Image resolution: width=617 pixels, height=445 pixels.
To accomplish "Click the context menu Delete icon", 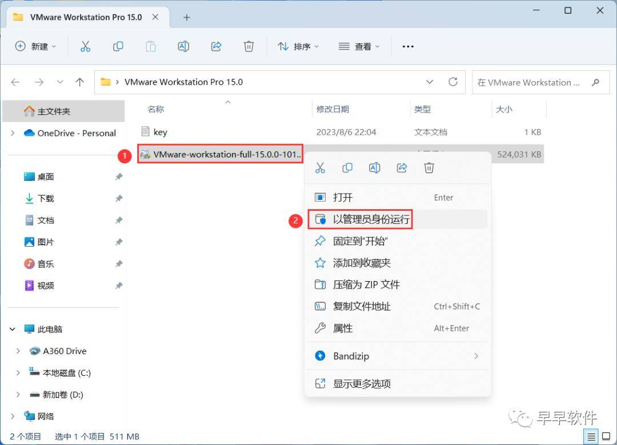I will pos(429,168).
